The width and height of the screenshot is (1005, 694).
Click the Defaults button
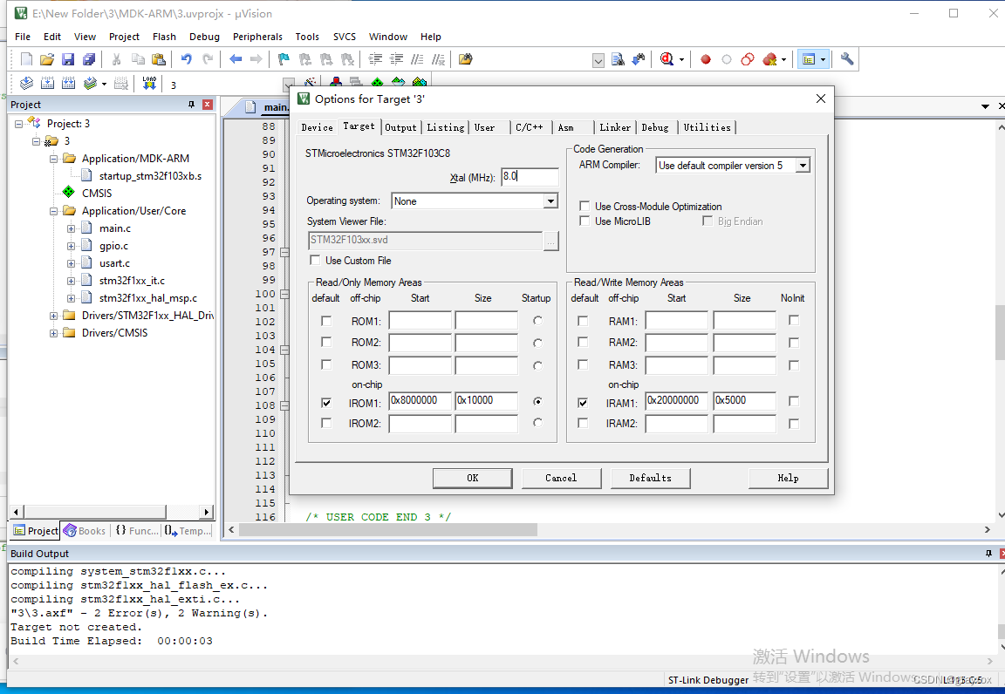(651, 478)
